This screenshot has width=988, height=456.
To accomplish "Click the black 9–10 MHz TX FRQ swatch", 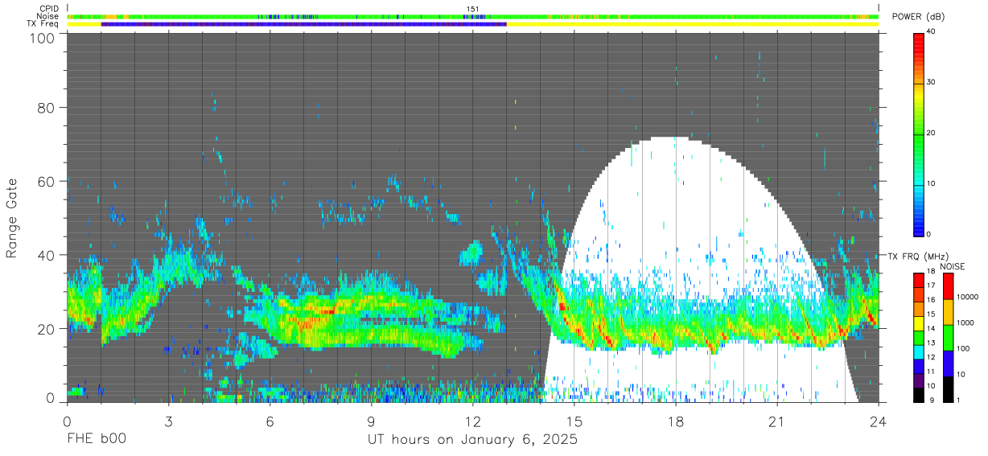I will (919, 393).
